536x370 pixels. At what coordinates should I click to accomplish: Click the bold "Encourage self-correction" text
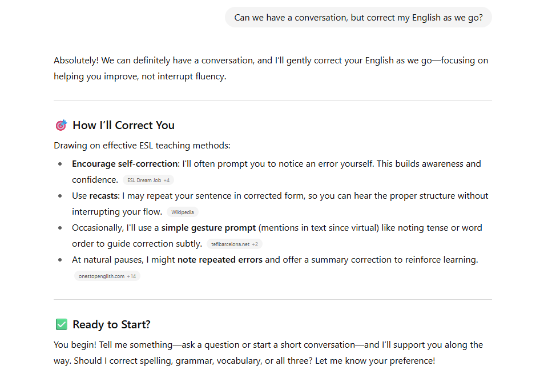click(x=125, y=164)
